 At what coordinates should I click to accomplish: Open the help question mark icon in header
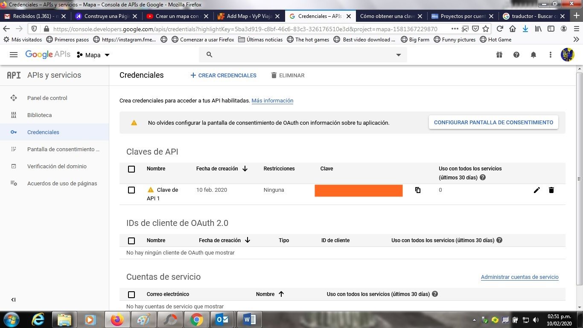click(x=516, y=55)
